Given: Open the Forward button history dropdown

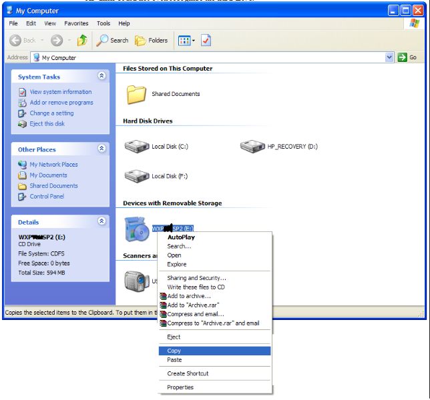Looking at the screenshot, I should click(x=69, y=41).
